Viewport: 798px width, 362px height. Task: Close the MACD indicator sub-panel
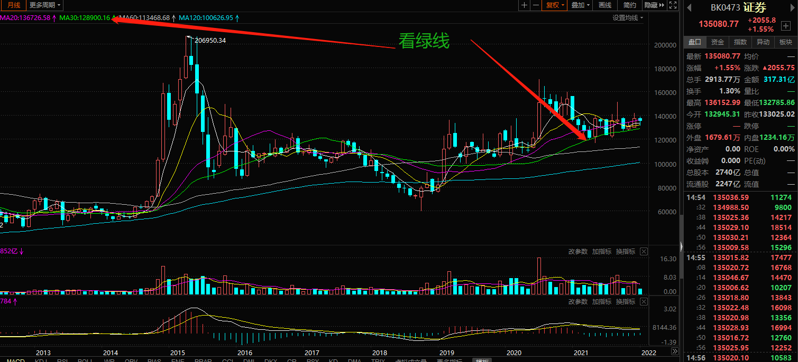click(644, 302)
